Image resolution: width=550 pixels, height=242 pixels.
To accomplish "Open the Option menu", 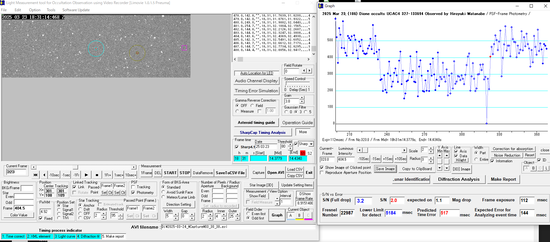I will (35, 10).
